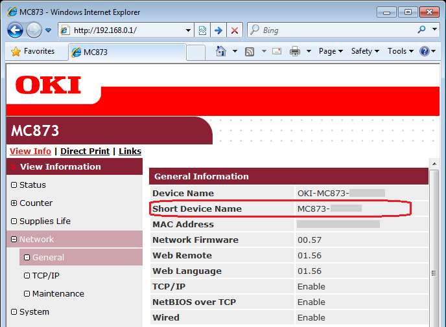The height and width of the screenshot is (327, 446).
Task: Open a new blank tab
Action: pyautogui.click(x=196, y=52)
